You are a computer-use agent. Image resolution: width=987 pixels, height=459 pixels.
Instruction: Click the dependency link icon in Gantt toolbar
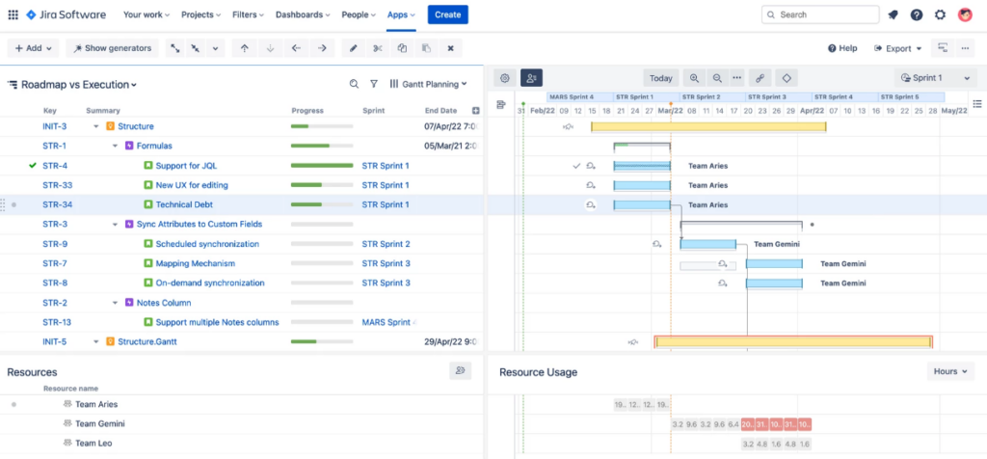pyautogui.click(x=760, y=78)
